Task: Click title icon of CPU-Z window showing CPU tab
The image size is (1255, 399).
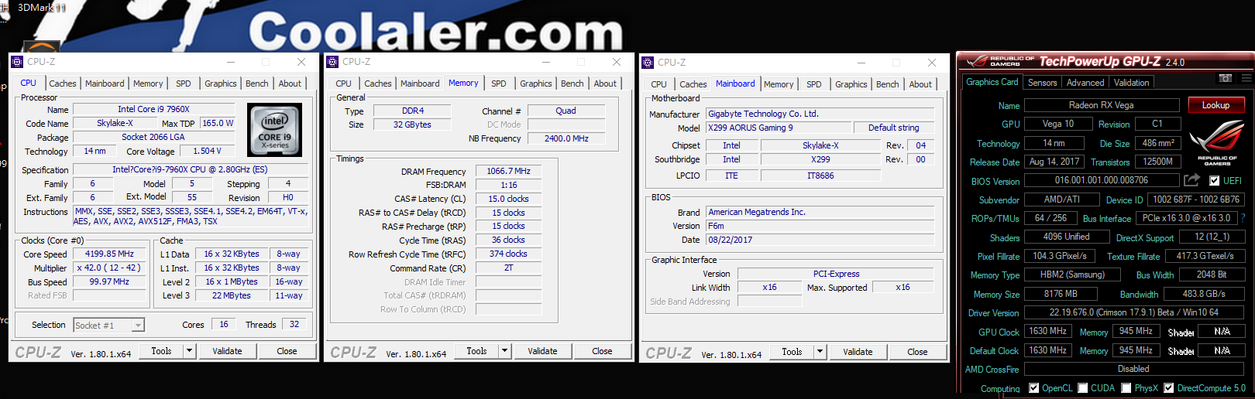Action: coord(17,62)
